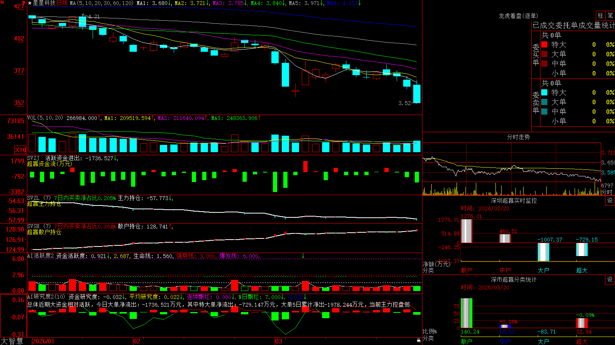Click the 超赢主力持仓 indicator label

tap(44, 204)
